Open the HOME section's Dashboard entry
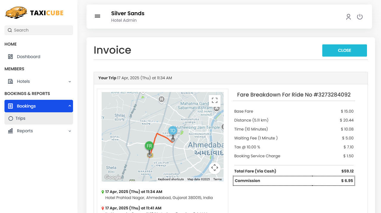Screen dimensions: 381x213 (x=28, y=56)
